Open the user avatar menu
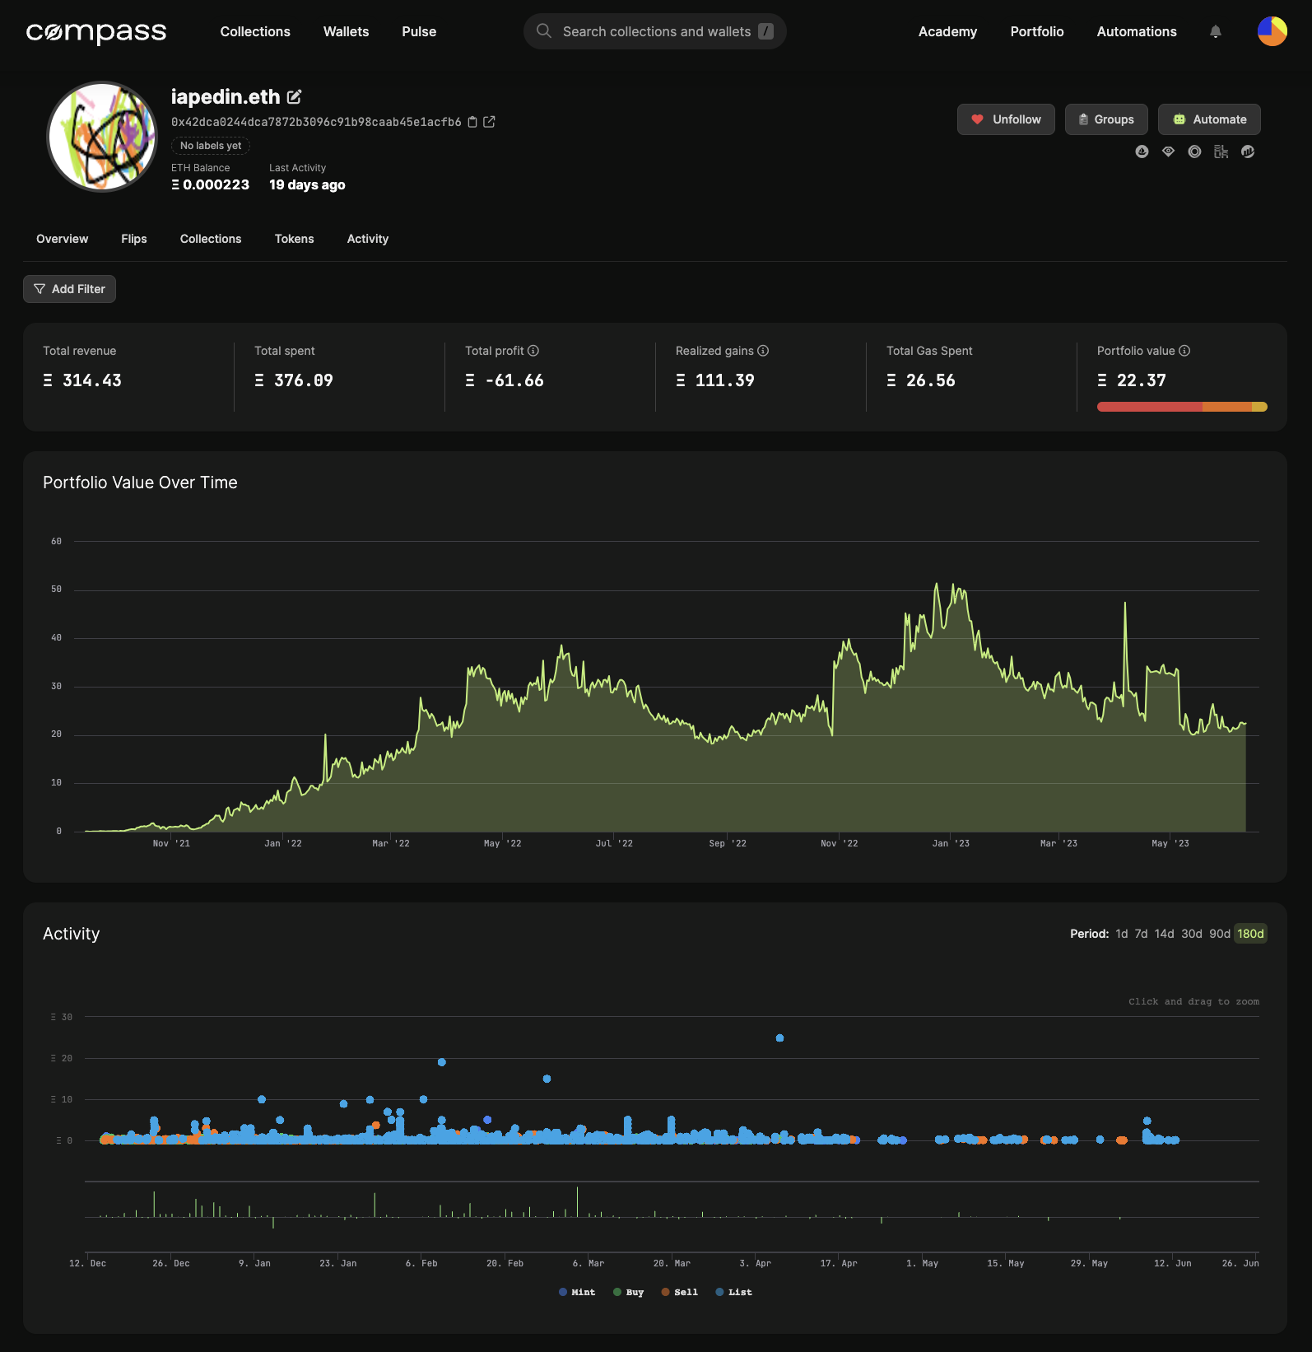 (x=1272, y=31)
